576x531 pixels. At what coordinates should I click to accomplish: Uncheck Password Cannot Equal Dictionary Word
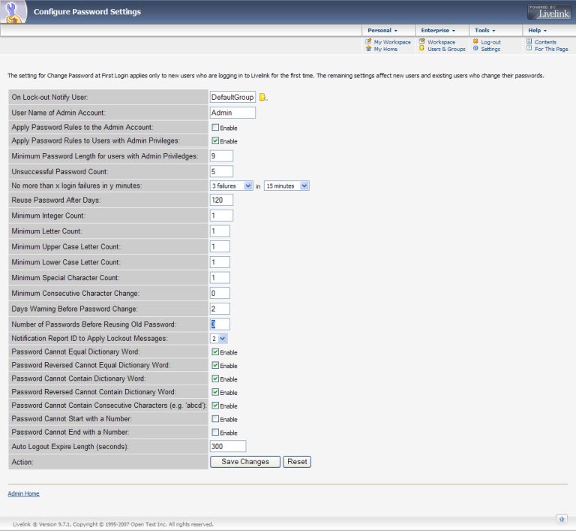[x=215, y=351]
